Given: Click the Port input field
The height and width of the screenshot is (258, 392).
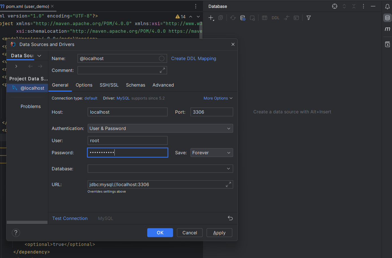Looking at the screenshot, I should coord(212,112).
